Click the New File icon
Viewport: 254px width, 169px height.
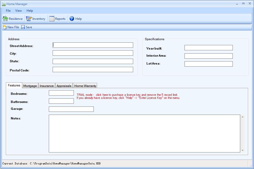coord(5,27)
